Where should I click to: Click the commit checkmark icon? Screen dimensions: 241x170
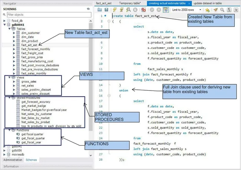(x=152, y=10)
